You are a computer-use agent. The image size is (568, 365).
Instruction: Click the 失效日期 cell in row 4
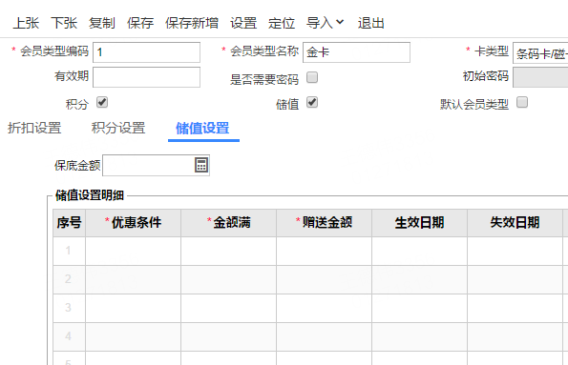[x=515, y=336]
